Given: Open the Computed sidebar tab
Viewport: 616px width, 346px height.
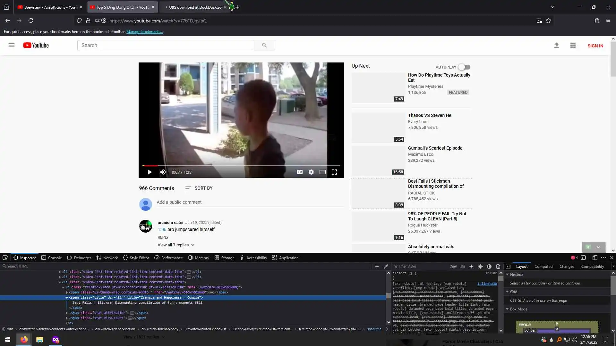Looking at the screenshot, I should pos(543,267).
